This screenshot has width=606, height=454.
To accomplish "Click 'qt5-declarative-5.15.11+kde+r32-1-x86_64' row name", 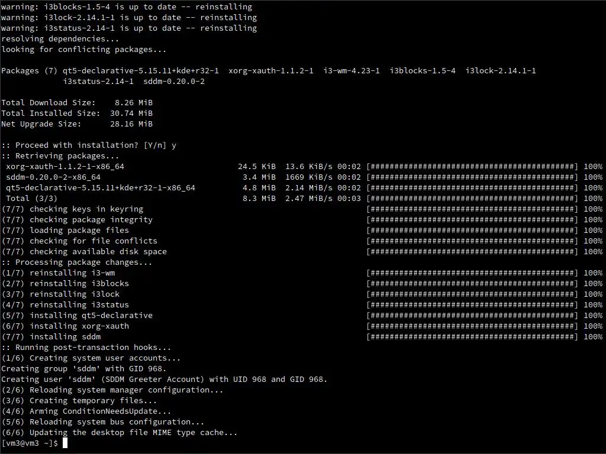I will [x=101, y=187].
